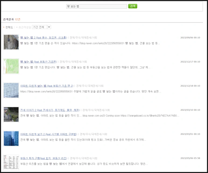Screen dimensions: 208x173
Task: Sort results by 정확도
Action: click(9, 27)
